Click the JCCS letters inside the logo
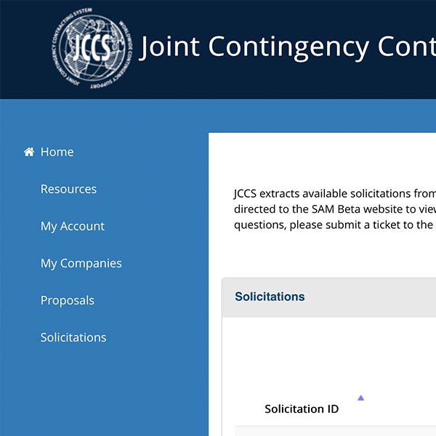 pyautogui.click(x=92, y=48)
